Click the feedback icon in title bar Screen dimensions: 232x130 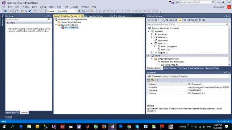pos(177,2)
